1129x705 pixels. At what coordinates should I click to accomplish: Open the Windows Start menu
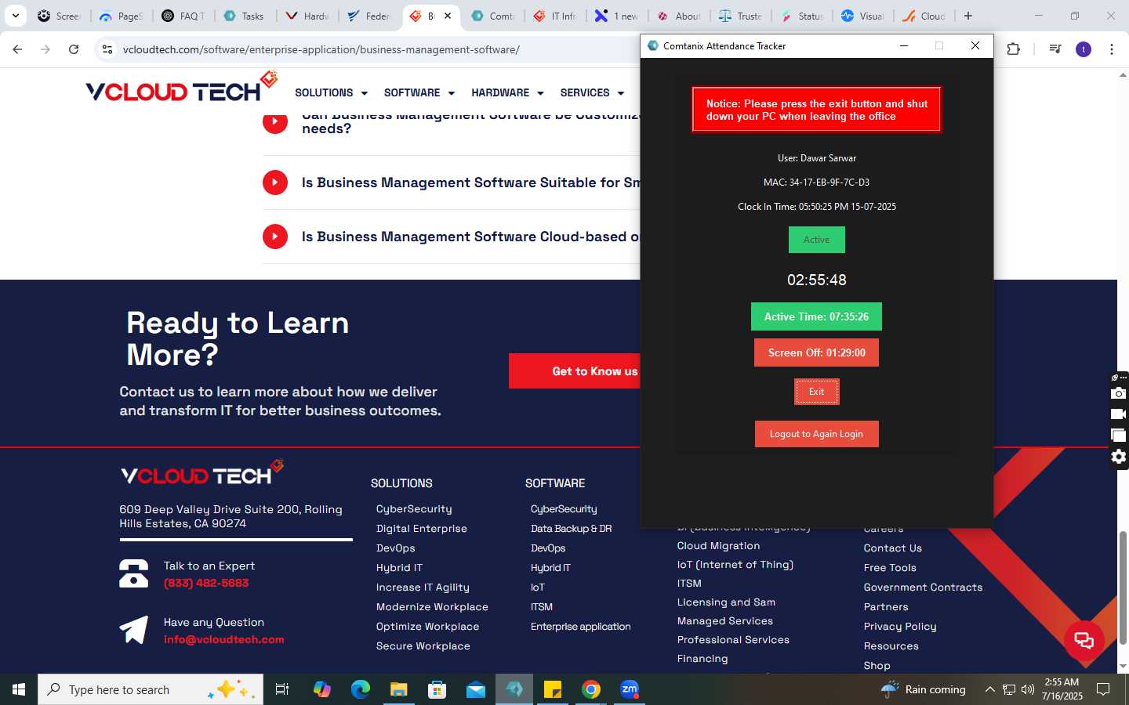click(x=19, y=689)
